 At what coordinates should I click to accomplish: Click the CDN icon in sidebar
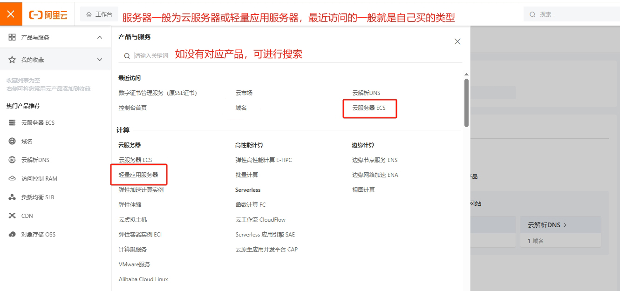(12, 216)
